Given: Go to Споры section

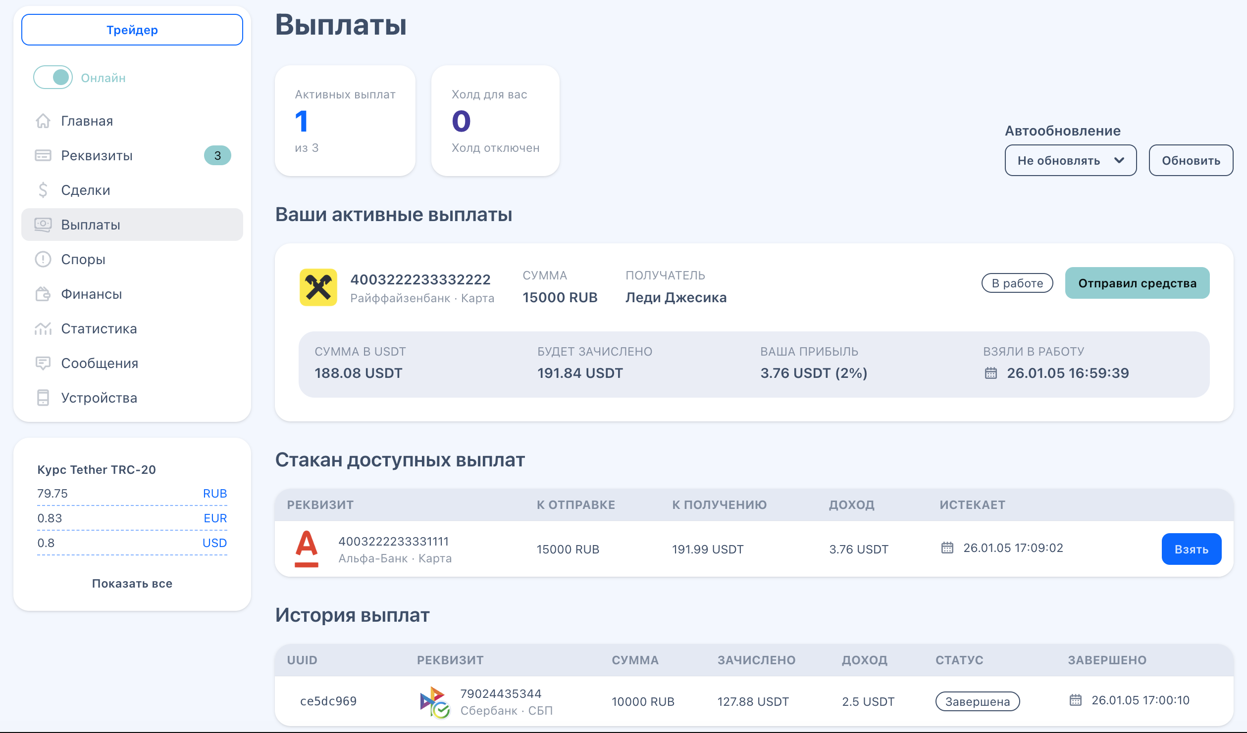Looking at the screenshot, I should point(83,260).
